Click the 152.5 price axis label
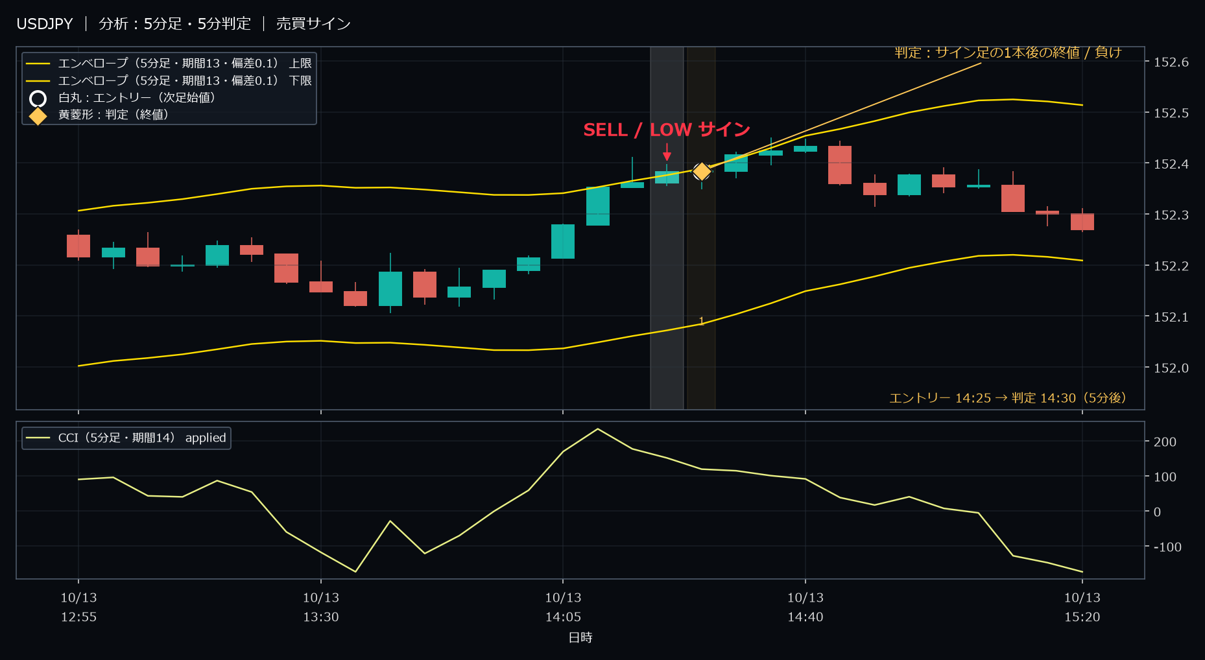1205x660 pixels. coord(1171,113)
